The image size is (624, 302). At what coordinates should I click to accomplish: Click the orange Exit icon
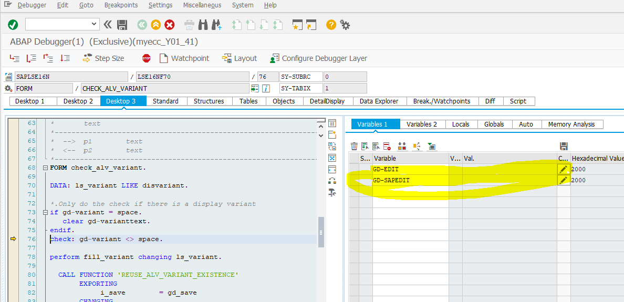tap(155, 25)
